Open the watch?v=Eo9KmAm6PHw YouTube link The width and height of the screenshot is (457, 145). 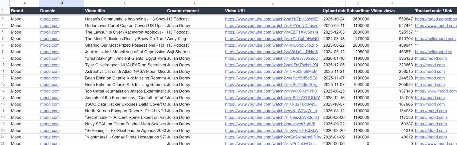coord(273,137)
